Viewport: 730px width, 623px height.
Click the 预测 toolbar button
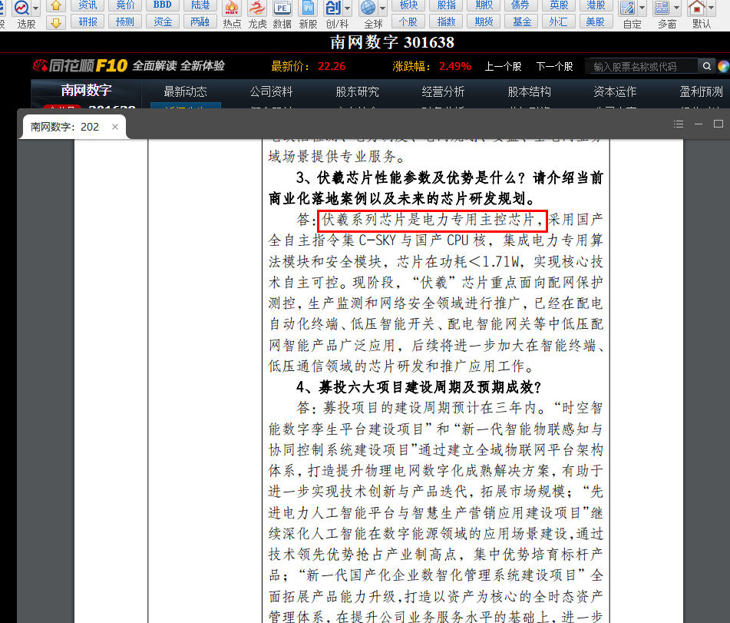click(125, 22)
